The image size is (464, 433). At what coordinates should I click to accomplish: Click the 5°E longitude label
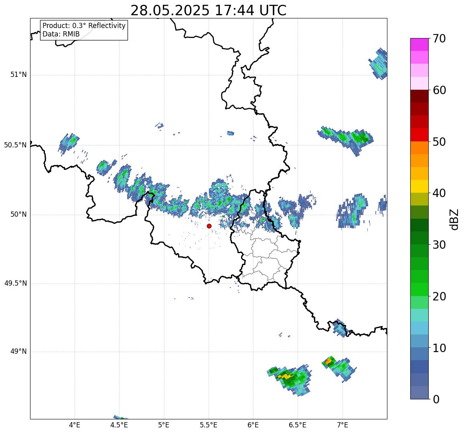pos(164,425)
